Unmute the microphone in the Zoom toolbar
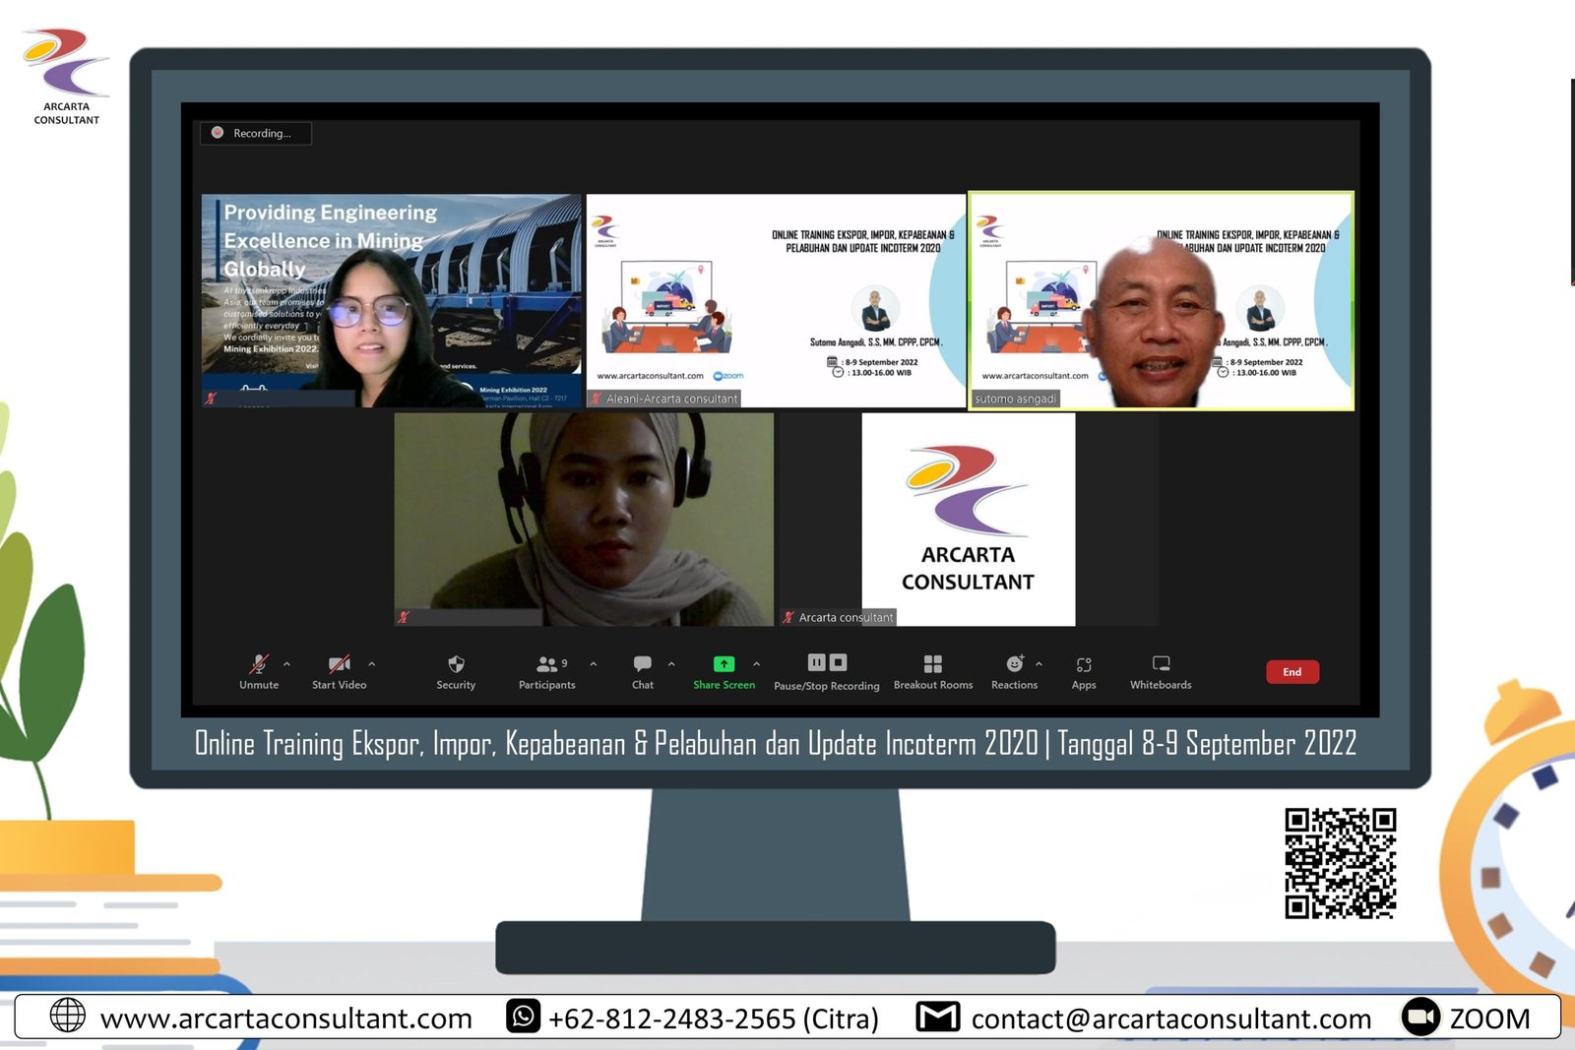The width and height of the screenshot is (1575, 1050). point(259,665)
